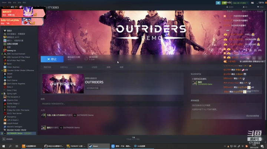Open Art of War: Red Tides entry
The width and height of the screenshot is (267, 149).
tap(16, 60)
